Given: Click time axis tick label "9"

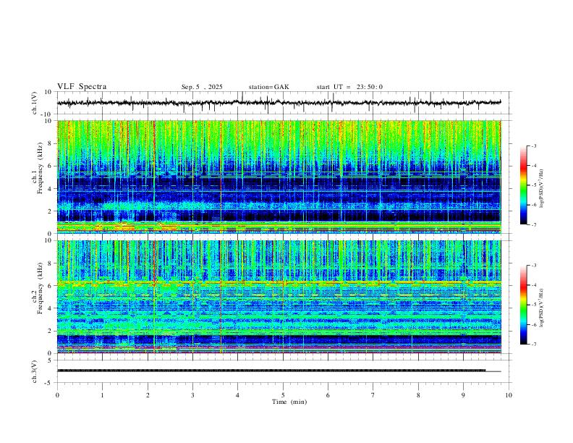Looking at the screenshot, I should 463,395.
